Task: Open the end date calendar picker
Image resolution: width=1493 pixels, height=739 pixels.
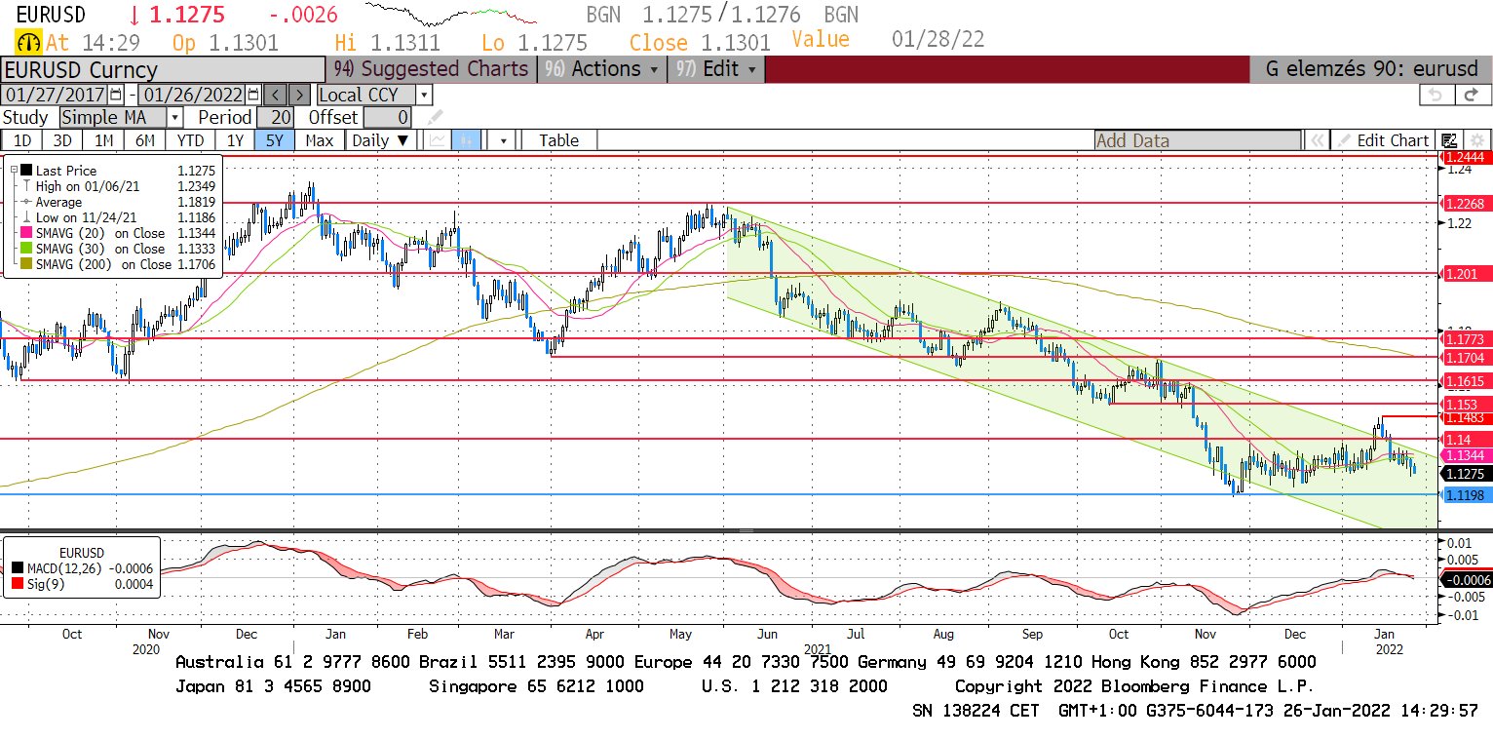Action: (x=253, y=95)
